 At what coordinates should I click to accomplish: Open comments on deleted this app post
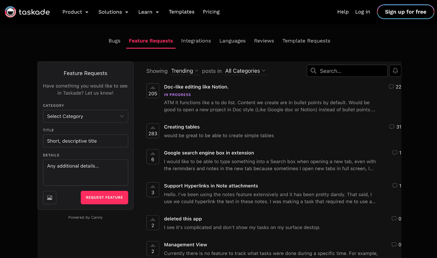396,219
